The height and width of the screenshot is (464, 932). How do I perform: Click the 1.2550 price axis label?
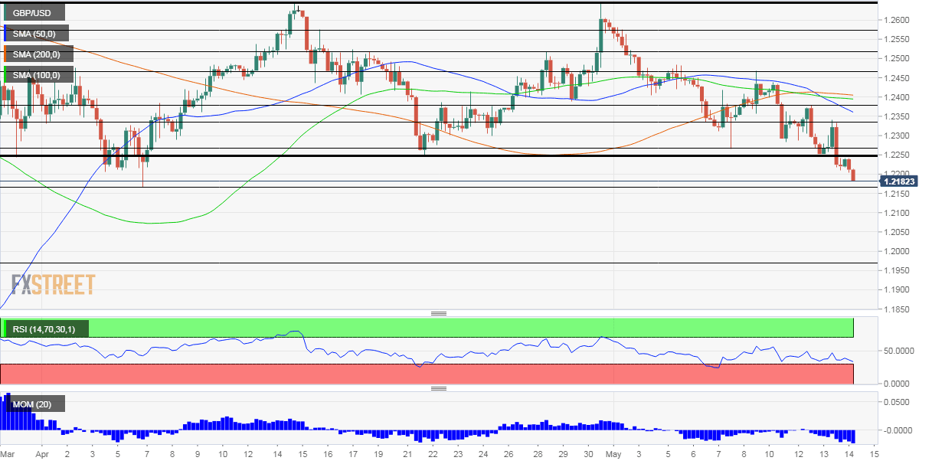coord(897,39)
